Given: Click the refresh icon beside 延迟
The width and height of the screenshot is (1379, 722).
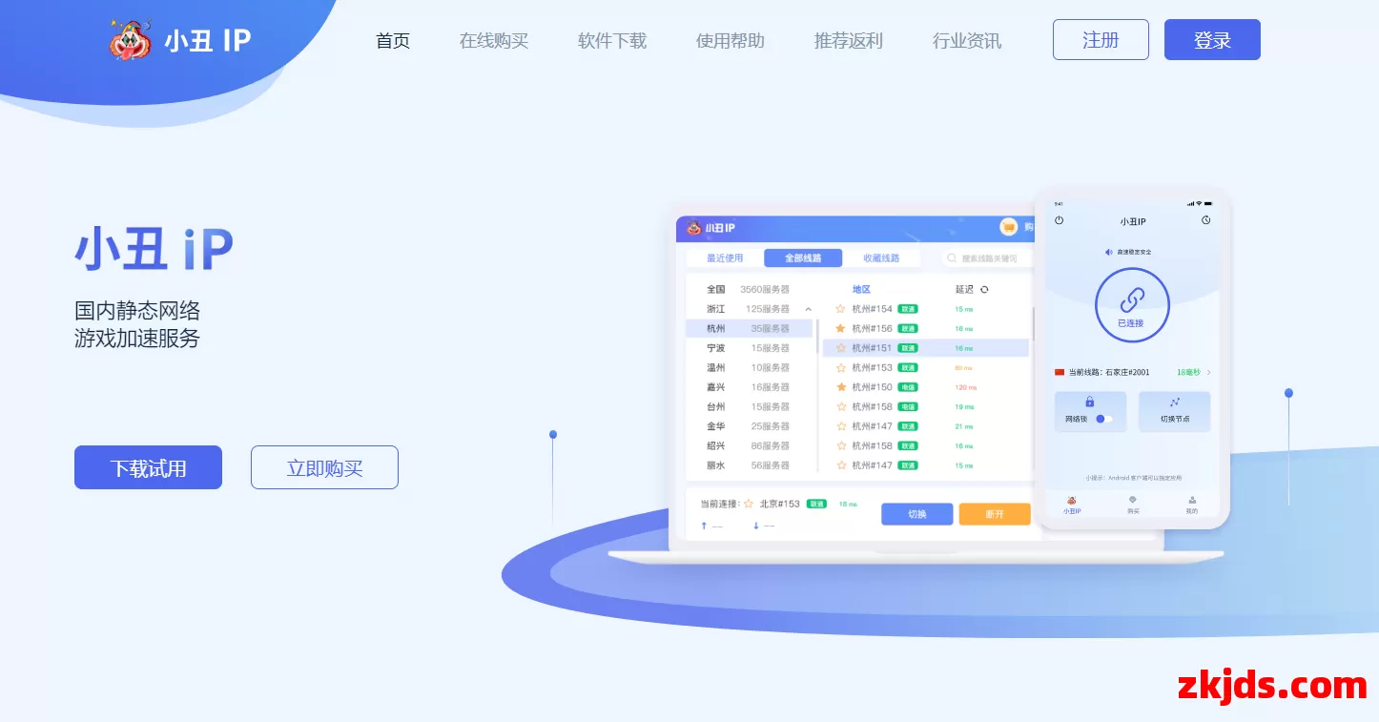Looking at the screenshot, I should click(985, 289).
